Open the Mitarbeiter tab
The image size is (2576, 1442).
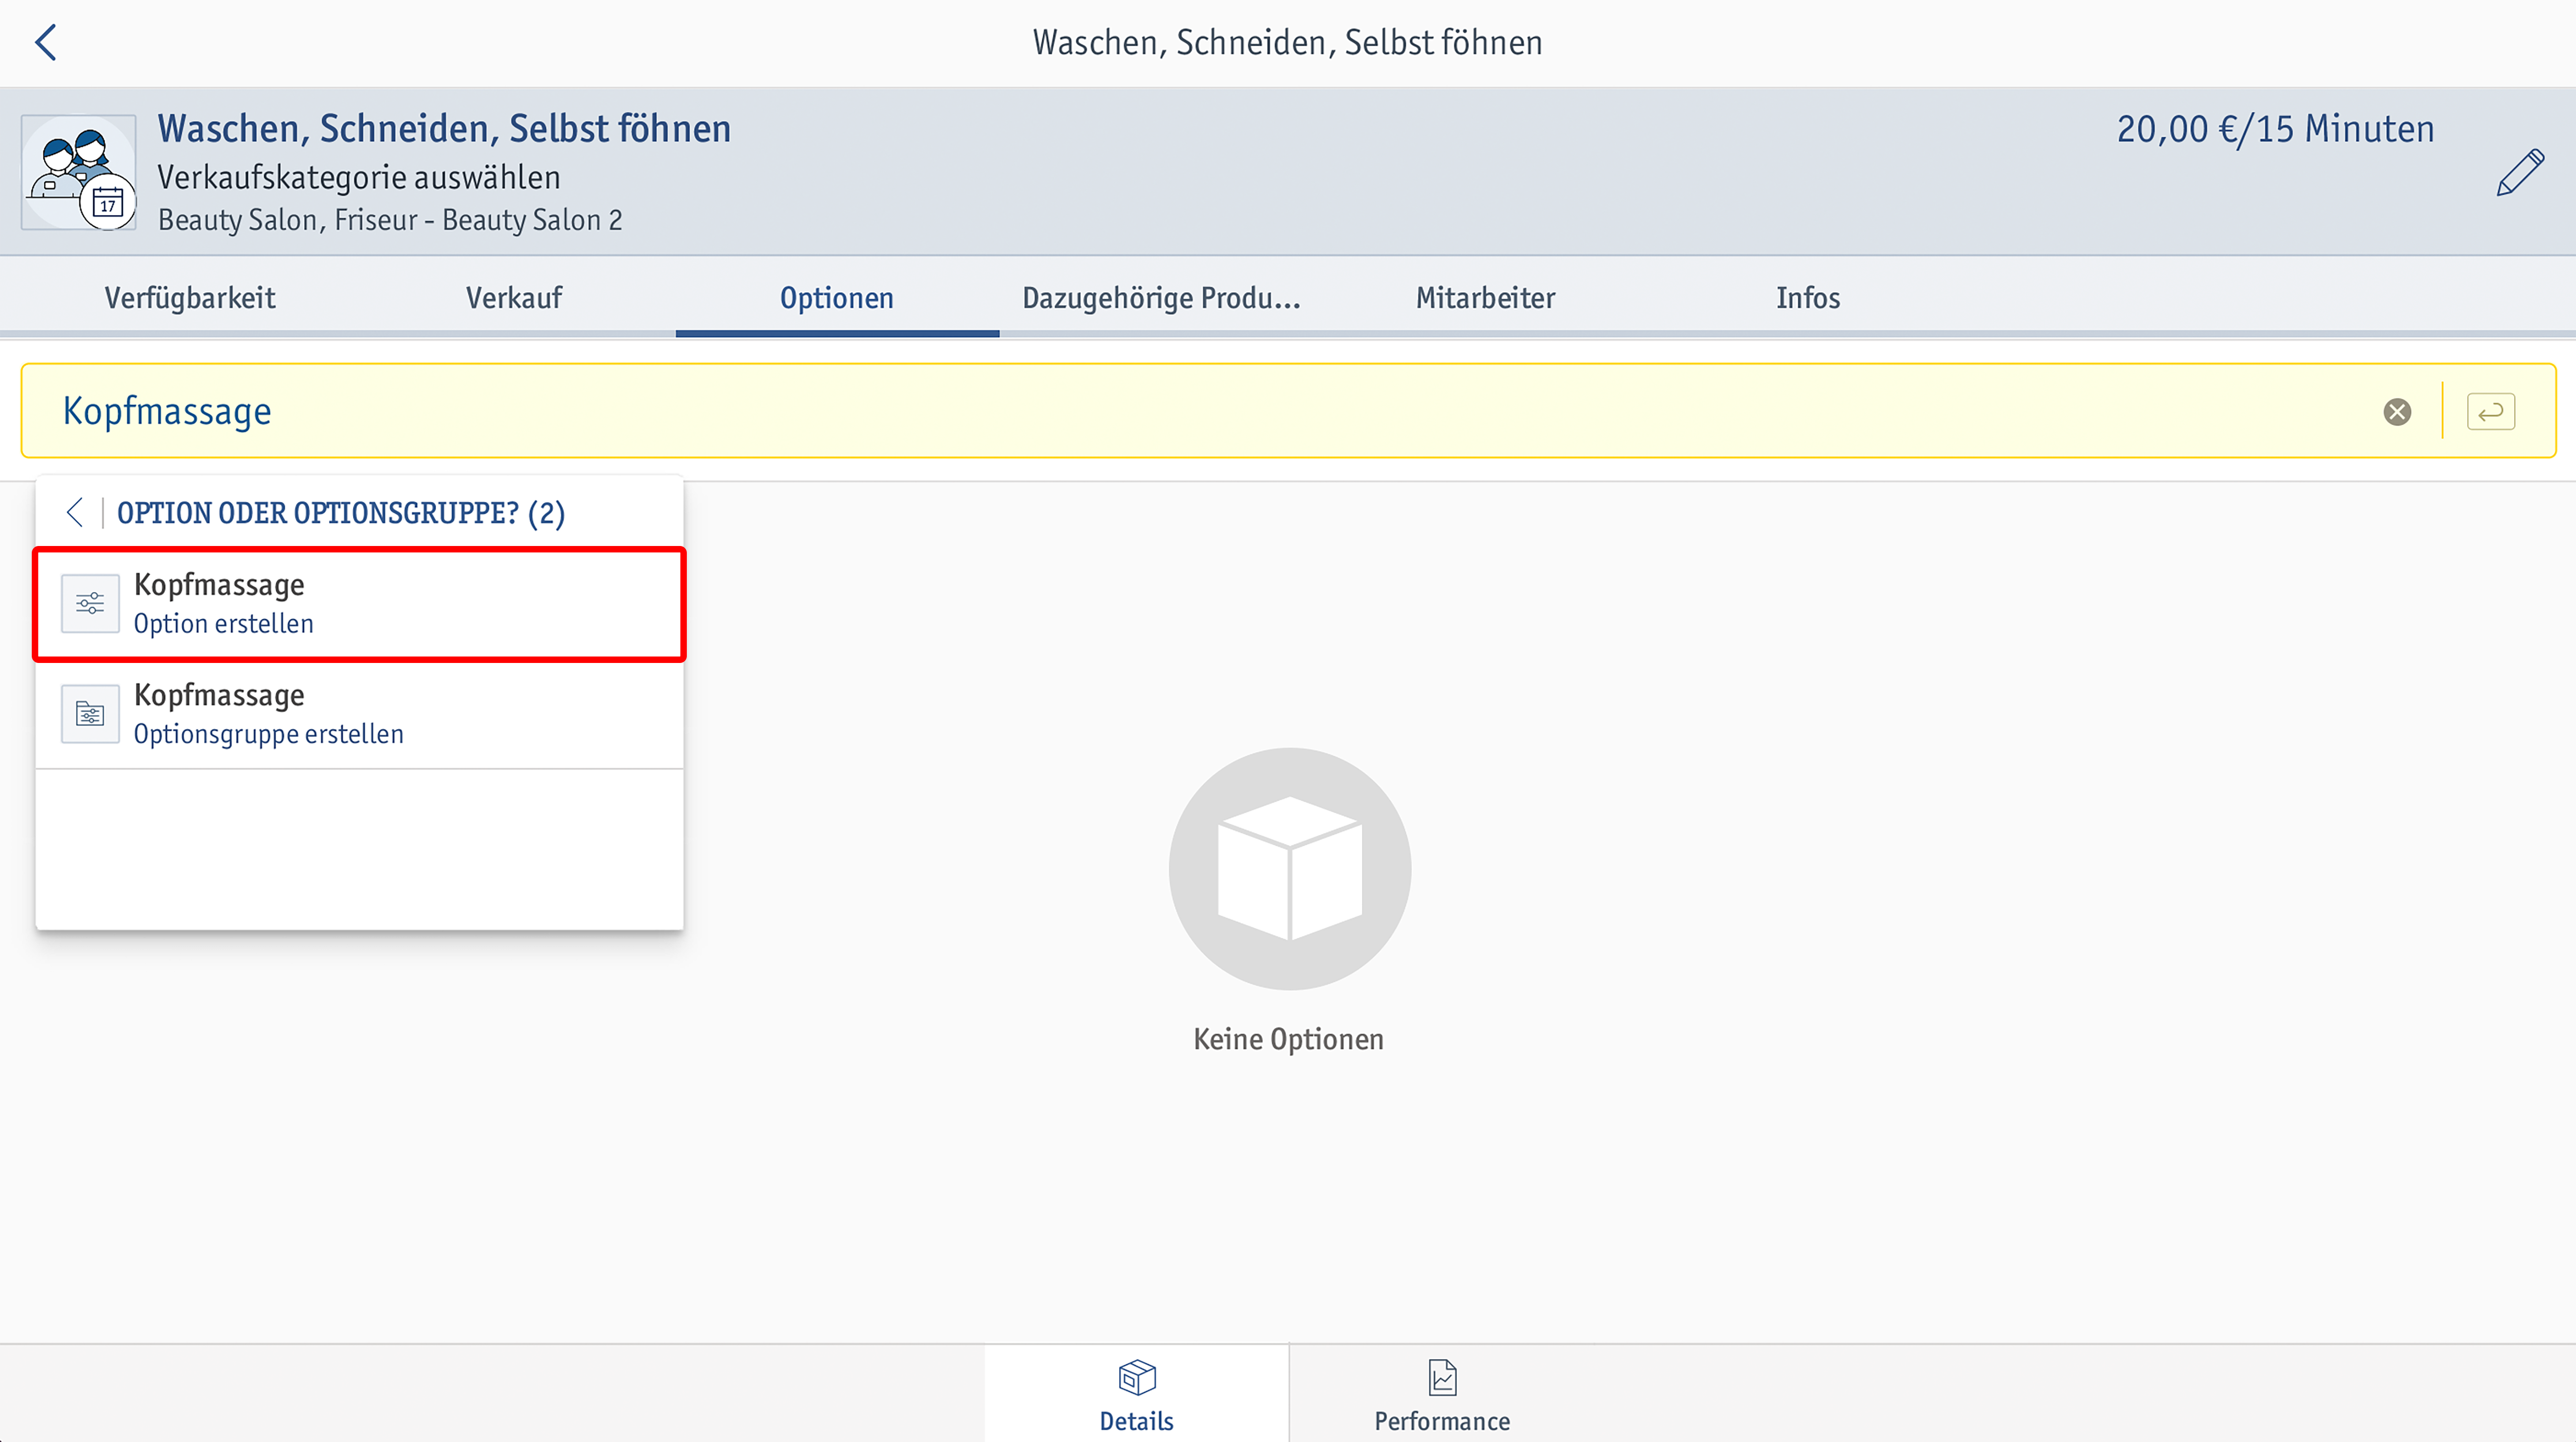coord(1485,298)
